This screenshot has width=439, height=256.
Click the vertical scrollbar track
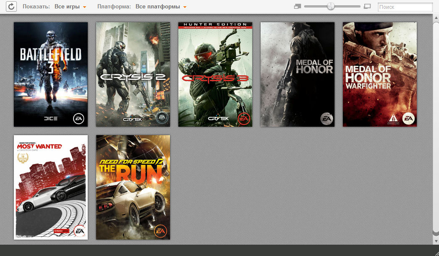[x=436, y=129]
